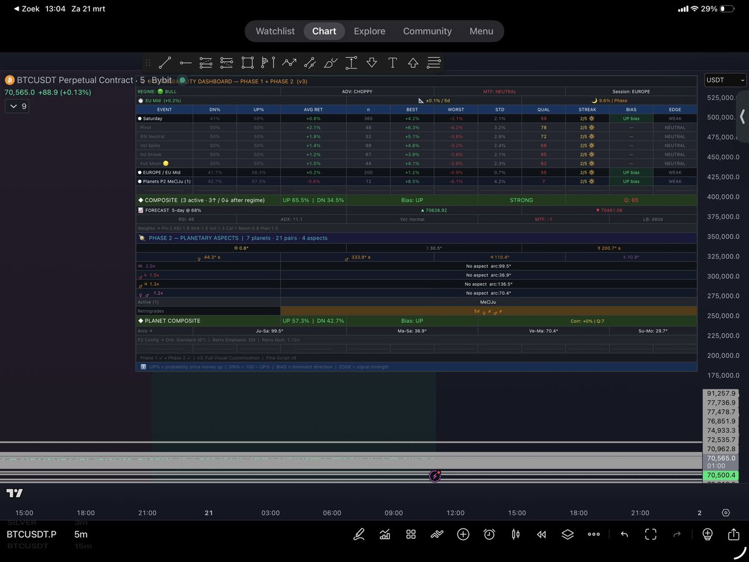Image resolution: width=749 pixels, height=562 pixels.
Task: Select the horizontal ray drawing tool
Action: coord(185,62)
